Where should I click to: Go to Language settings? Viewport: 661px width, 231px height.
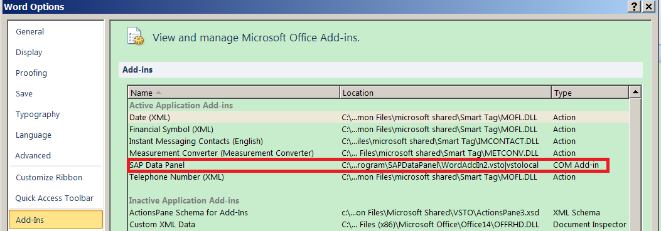click(x=33, y=135)
